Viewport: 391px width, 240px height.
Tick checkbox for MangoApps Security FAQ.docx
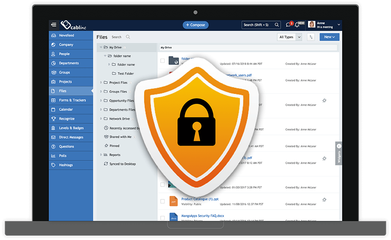click(163, 218)
